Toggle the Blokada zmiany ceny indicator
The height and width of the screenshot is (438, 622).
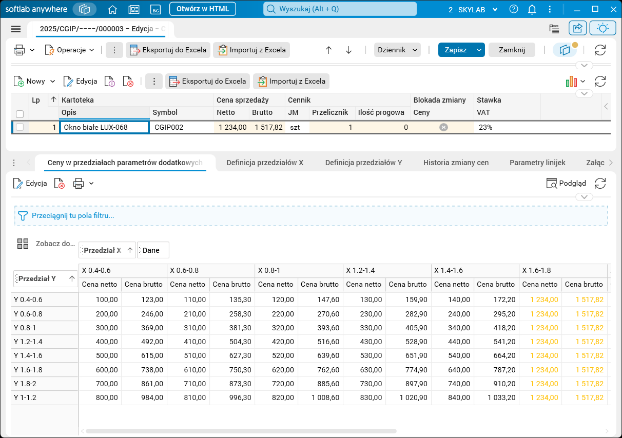pyautogui.click(x=443, y=127)
